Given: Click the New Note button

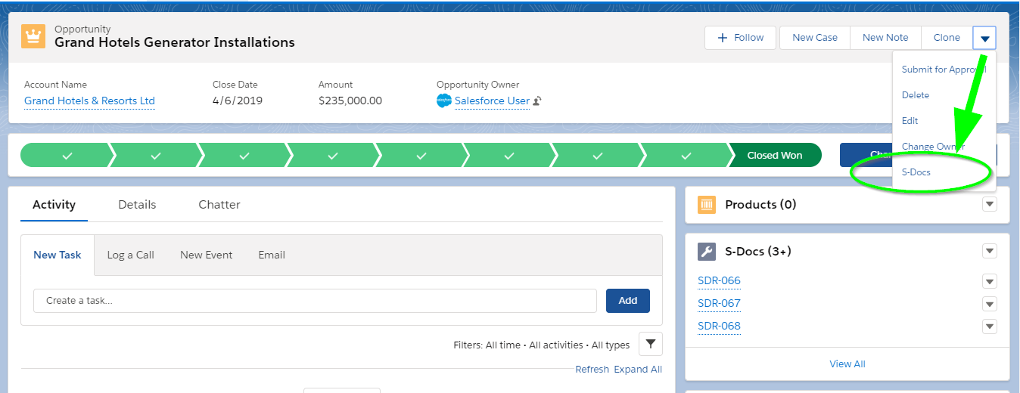Looking at the screenshot, I should [885, 38].
